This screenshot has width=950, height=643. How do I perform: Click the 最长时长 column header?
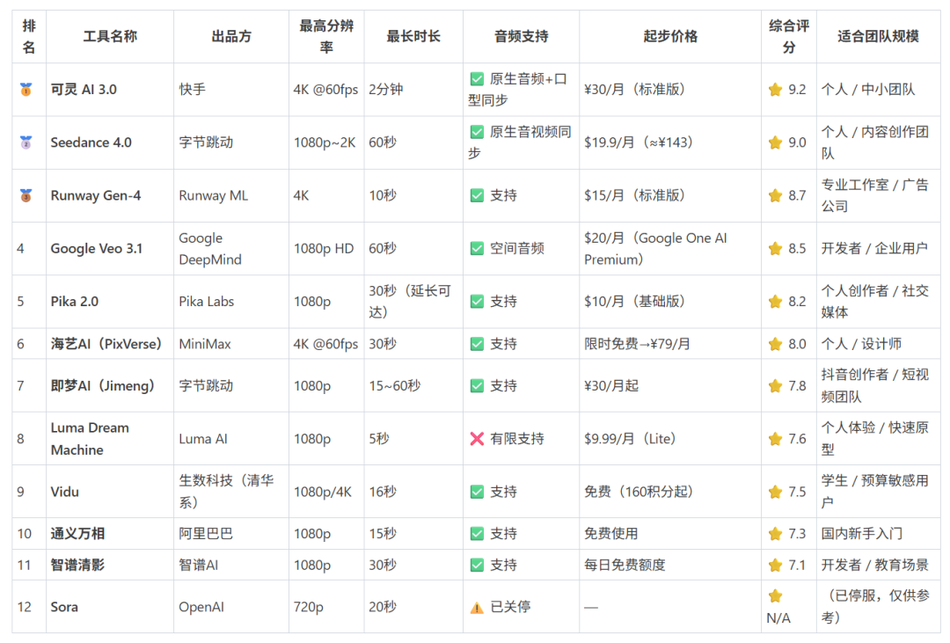click(x=413, y=36)
